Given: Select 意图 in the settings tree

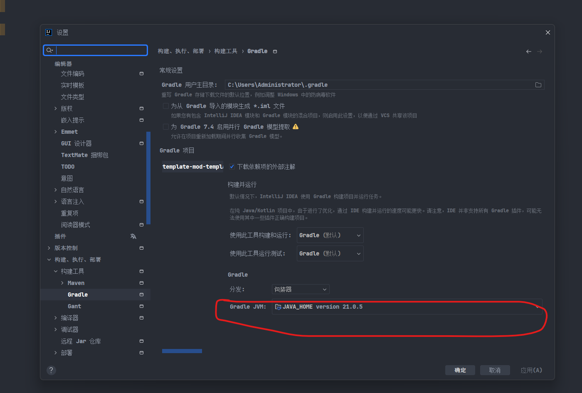Looking at the screenshot, I should 67,178.
